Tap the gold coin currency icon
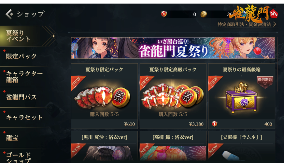 (204, 14)
